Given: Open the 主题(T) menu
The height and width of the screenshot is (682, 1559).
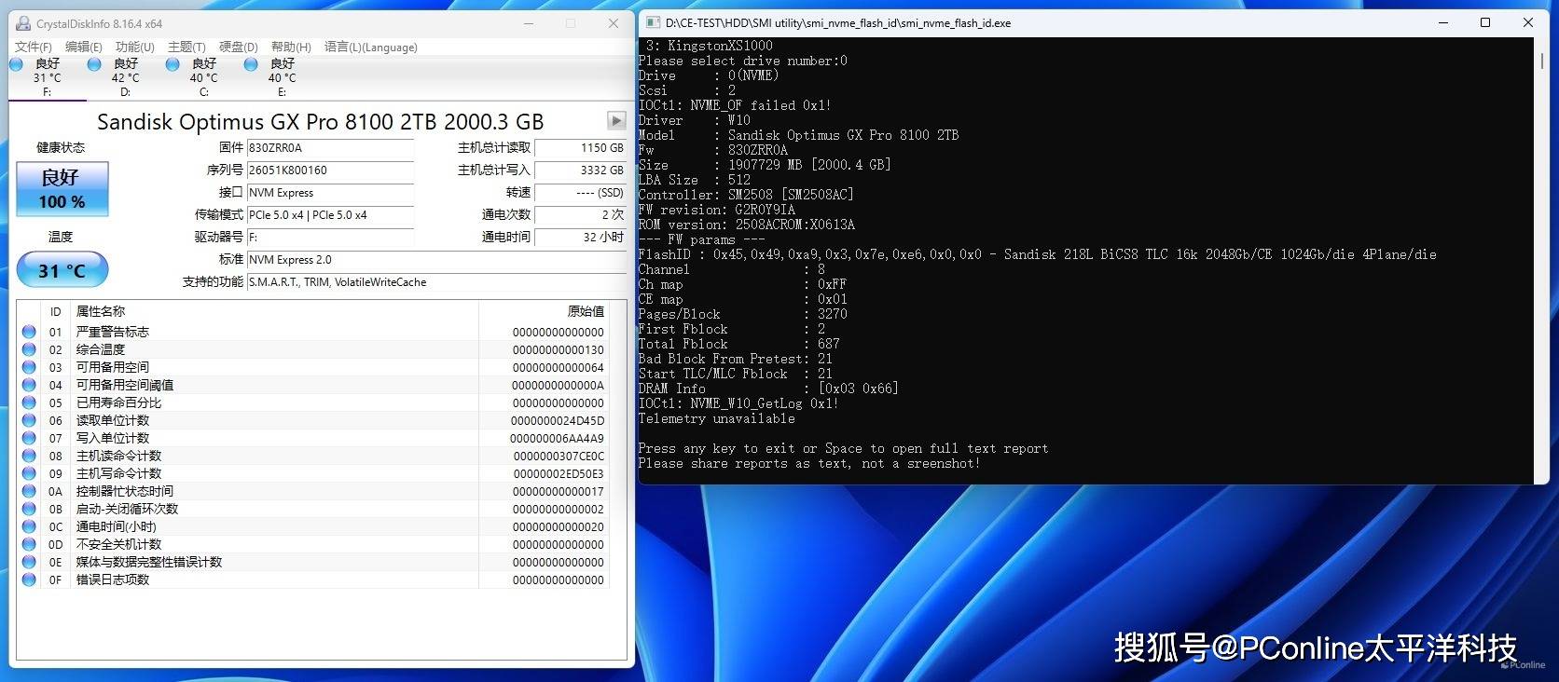Looking at the screenshot, I should pyautogui.click(x=186, y=47).
